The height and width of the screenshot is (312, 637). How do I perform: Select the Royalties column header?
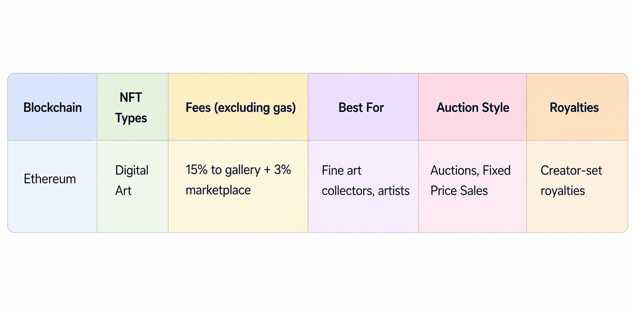click(x=577, y=107)
